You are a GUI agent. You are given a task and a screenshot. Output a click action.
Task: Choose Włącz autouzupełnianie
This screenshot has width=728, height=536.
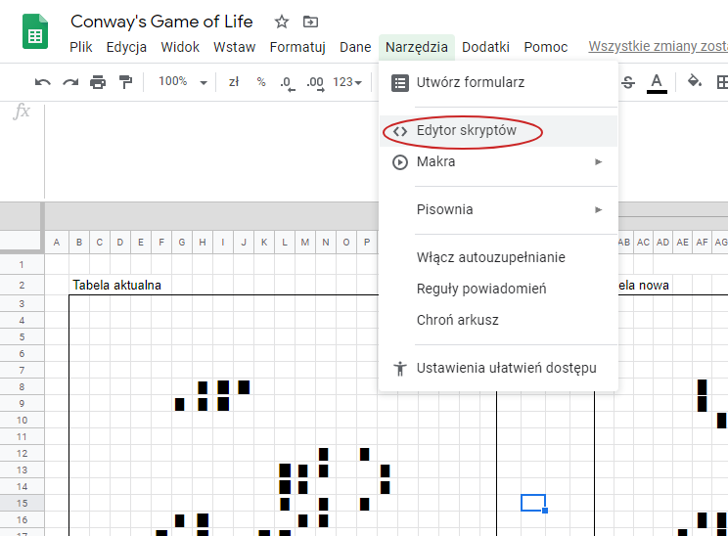pos(498,257)
